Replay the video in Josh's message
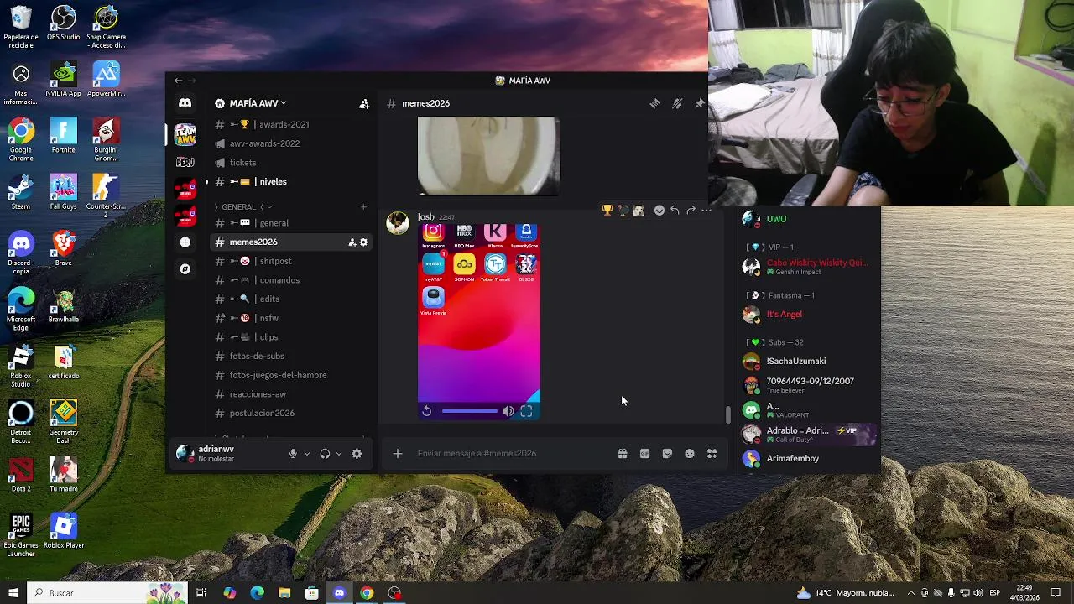The image size is (1074, 604). [x=427, y=411]
